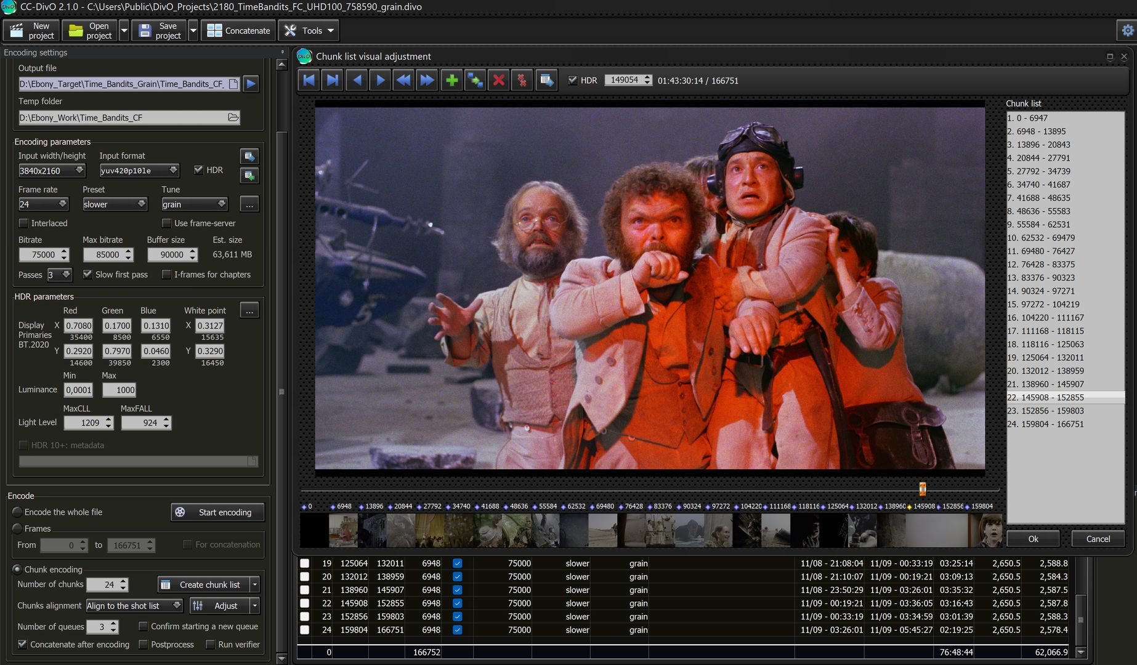The width and height of the screenshot is (1137, 665).
Task: Open Preset slower dropdown
Action: (115, 204)
